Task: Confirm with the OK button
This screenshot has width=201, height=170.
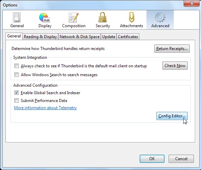Action: (x=152, y=159)
